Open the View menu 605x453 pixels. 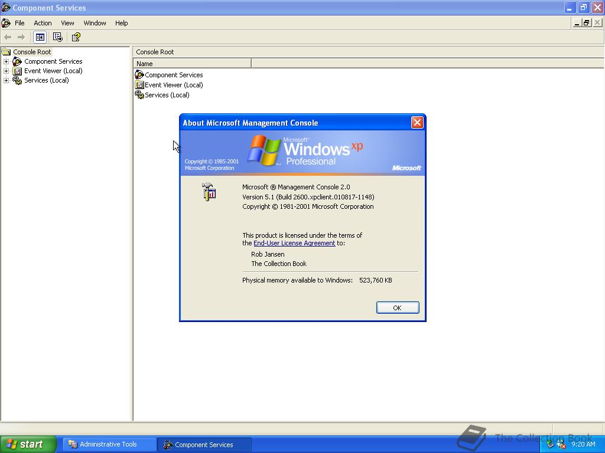point(67,23)
